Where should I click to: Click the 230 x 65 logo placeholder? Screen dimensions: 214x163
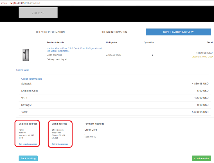[38, 13]
